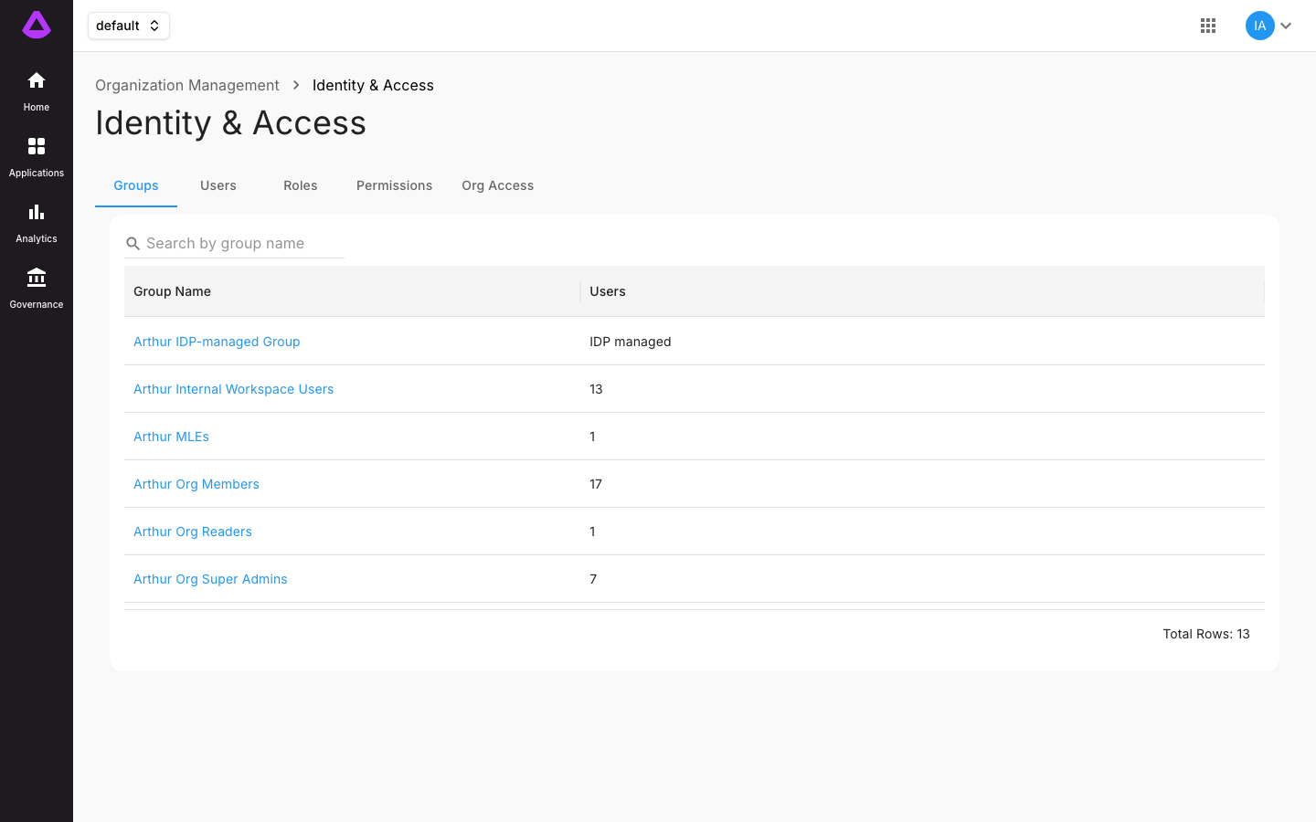Click the Group Name column header
Screen dimensions: 1316x822
point(352,291)
